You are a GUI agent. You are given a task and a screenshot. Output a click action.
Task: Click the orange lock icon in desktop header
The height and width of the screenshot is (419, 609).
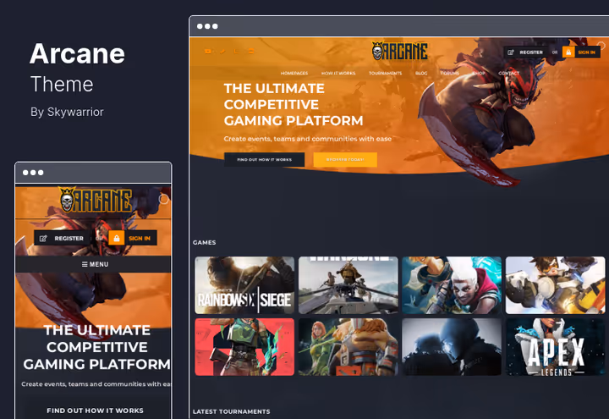click(x=568, y=52)
